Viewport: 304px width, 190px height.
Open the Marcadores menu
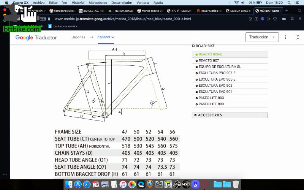pos(97,3)
